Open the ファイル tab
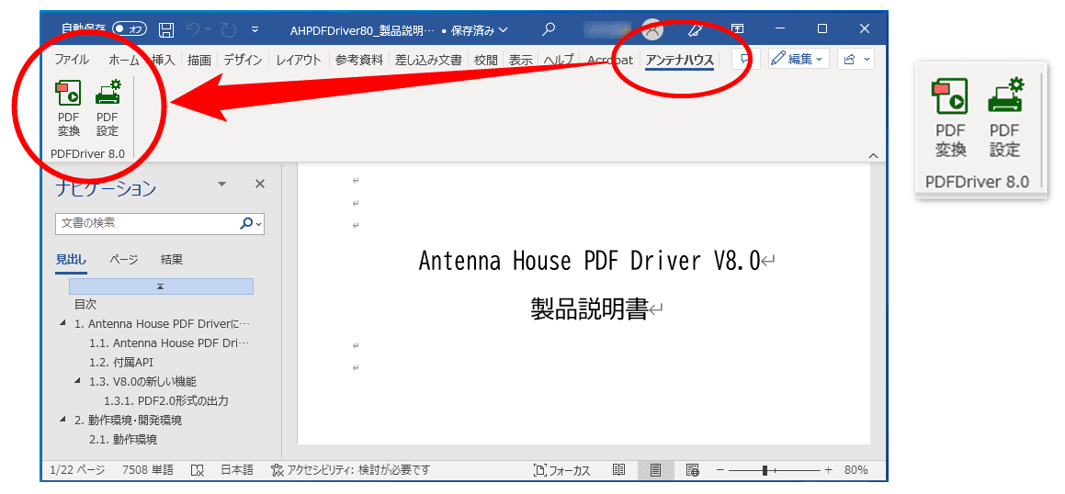 tap(72, 60)
